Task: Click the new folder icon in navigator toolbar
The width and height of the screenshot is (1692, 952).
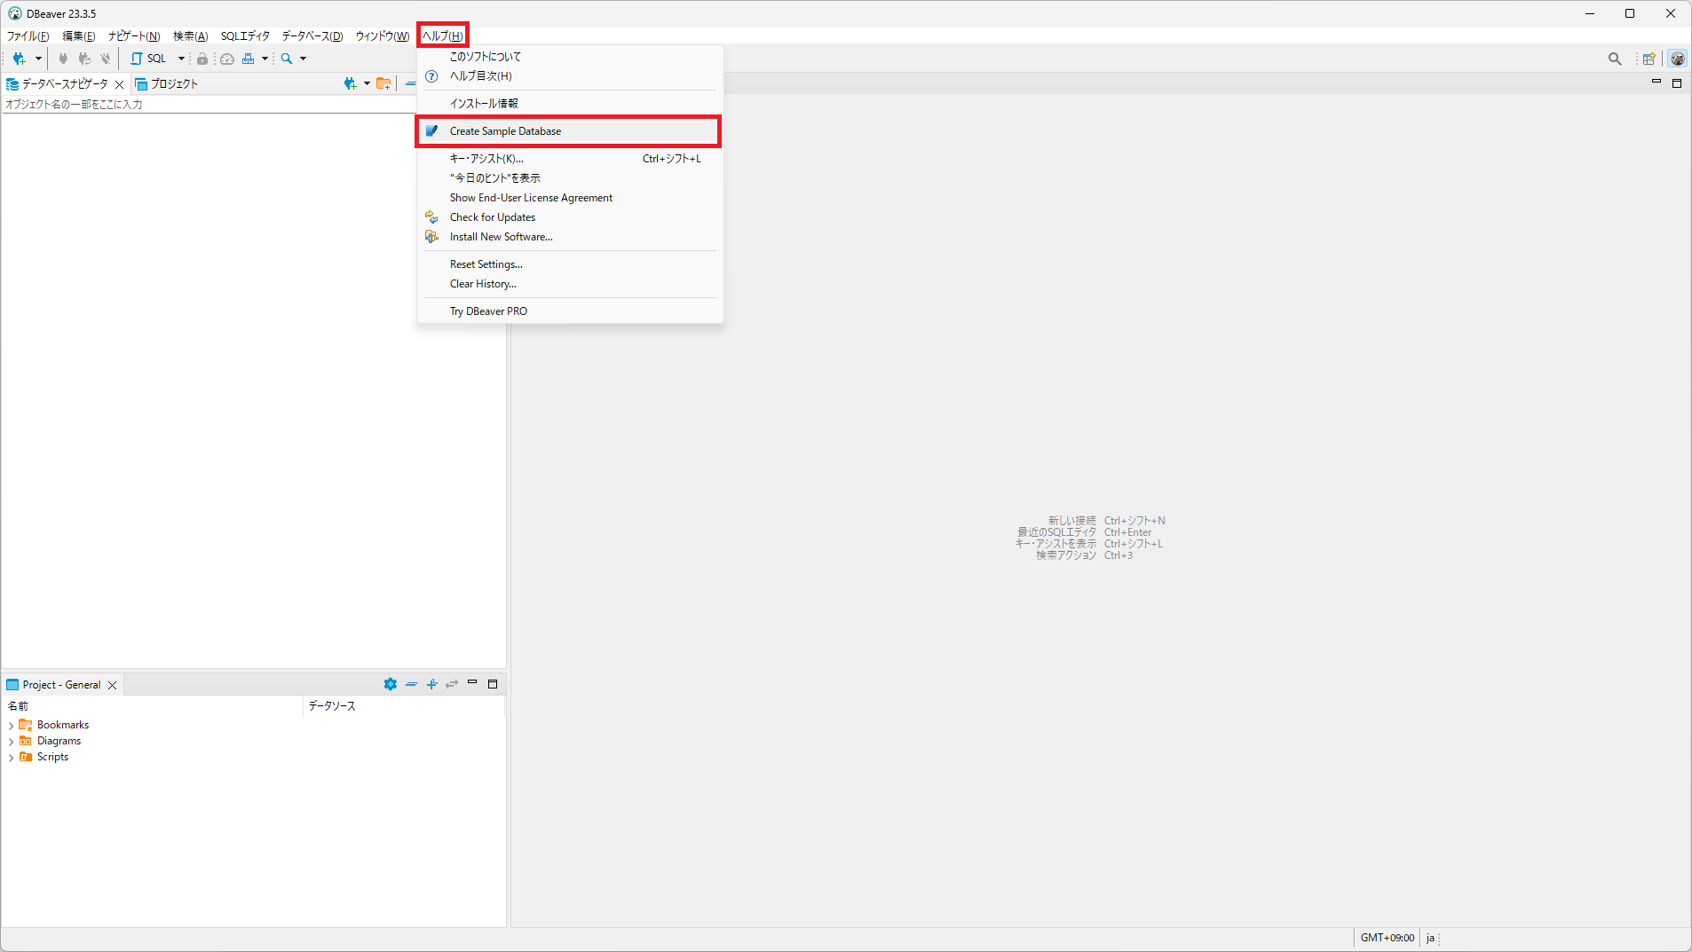Action: point(383,83)
